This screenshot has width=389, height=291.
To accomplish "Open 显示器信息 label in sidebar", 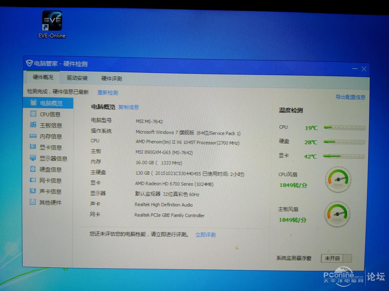I will (x=53, y=158).
